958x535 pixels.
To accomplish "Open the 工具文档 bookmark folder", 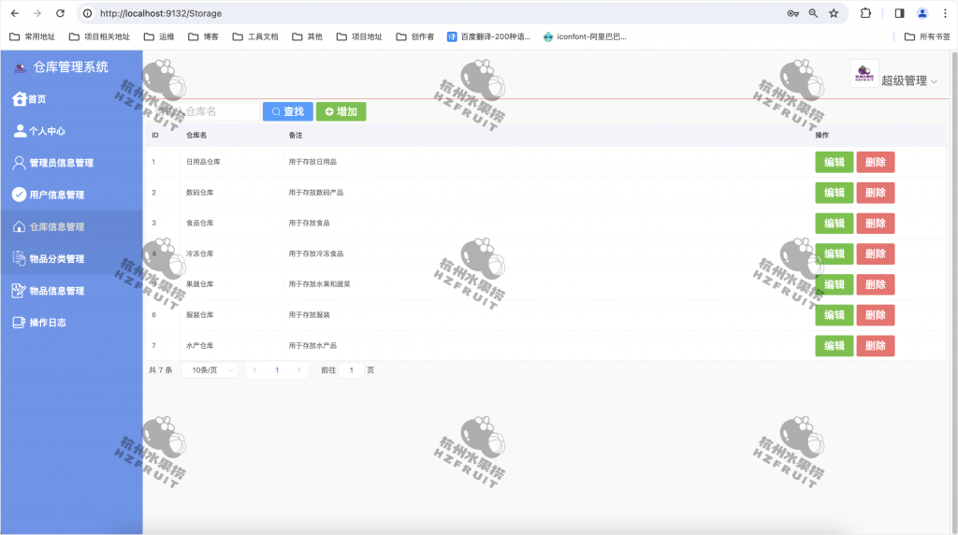I will point(255,36).
